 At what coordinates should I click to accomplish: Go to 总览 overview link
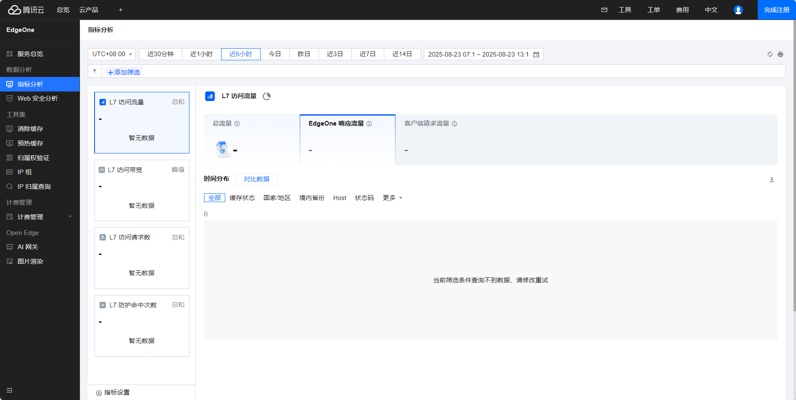coord(63,10)
